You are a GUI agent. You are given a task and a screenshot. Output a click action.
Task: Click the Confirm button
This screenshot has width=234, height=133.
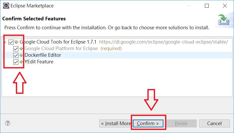(x=148, y=123)
